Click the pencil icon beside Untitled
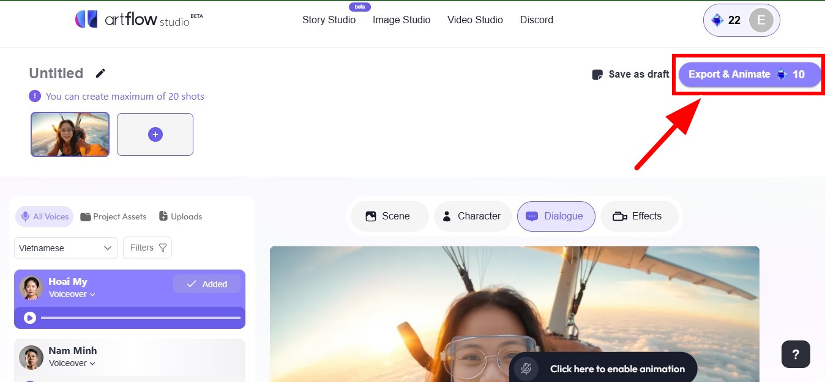 pyautogui.click(x=100, y=73)
